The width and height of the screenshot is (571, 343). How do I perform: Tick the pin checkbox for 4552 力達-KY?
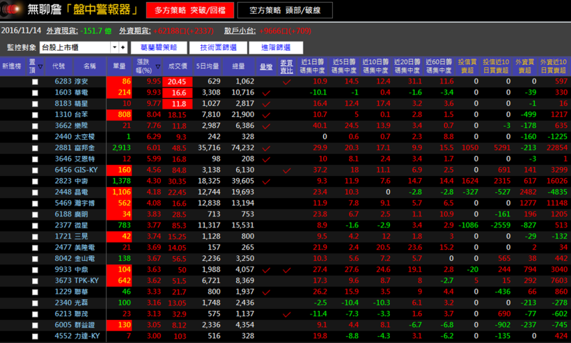click(35, 337)
